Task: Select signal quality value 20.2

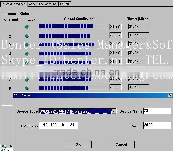Action: [x=116, y=87]
